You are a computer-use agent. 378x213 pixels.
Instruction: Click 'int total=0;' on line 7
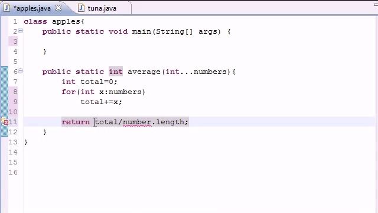[x=89, y=82]
